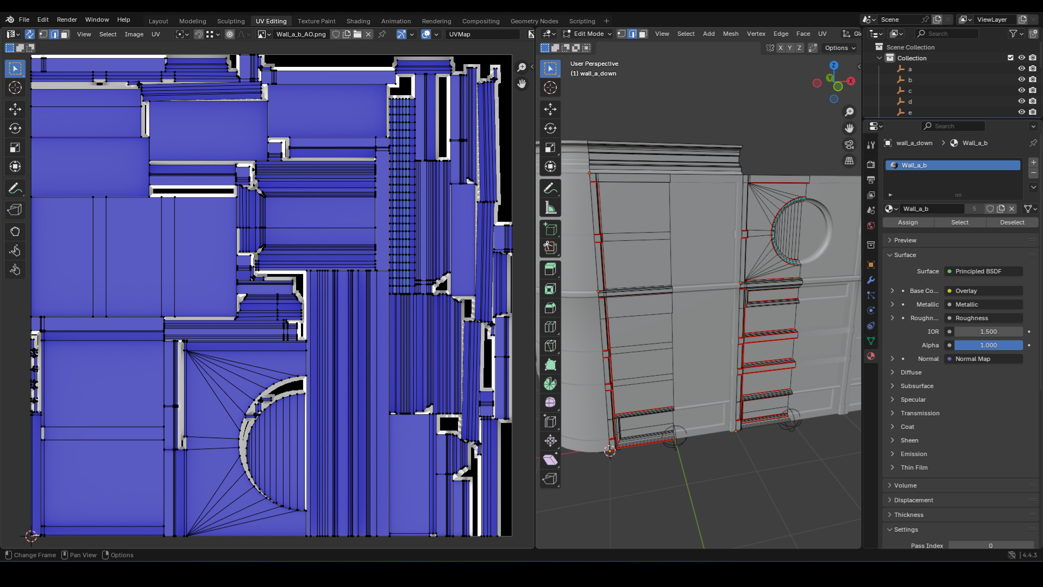Choose the Rip Region tool in UV editor

[x=15, y=209]
